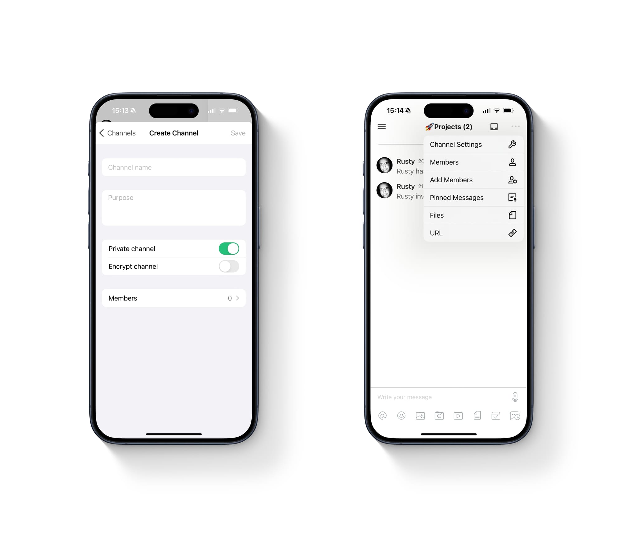The height and width of the screenshot is (537, 623).
Task: Click the Channel name input field
Action: pos(173,167)
